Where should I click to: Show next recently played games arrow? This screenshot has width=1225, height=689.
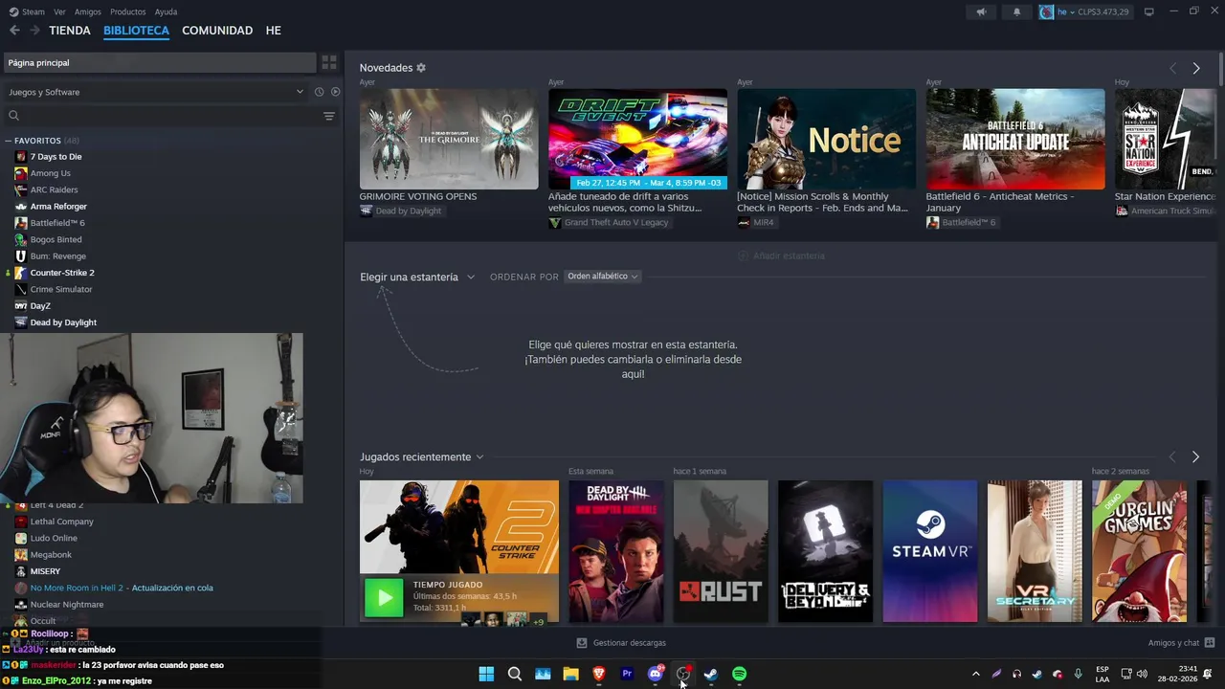point(1196,457)
